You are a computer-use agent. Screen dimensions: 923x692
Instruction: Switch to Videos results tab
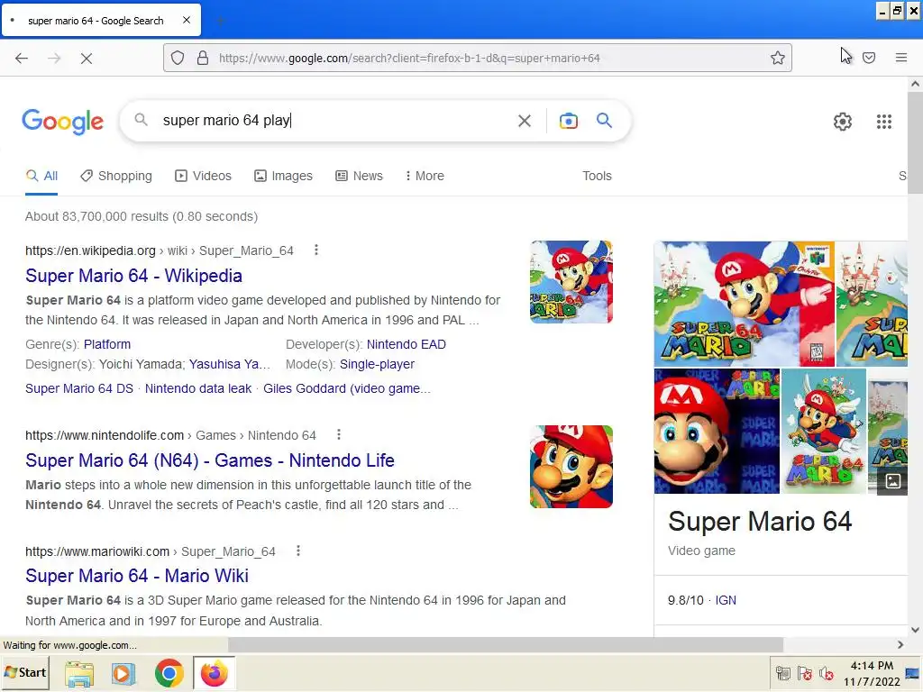pyautogui.click(x=203, y=176)
